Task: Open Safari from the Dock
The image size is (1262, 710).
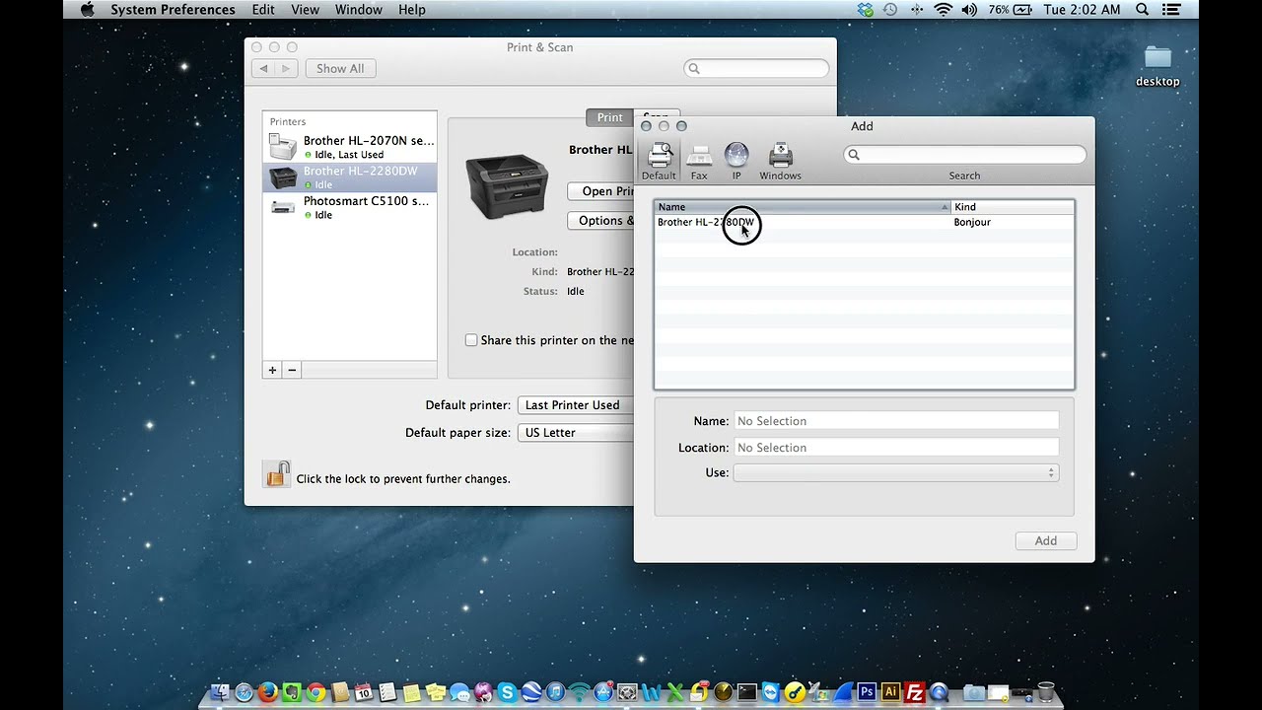Action: [x=244, y=692]
